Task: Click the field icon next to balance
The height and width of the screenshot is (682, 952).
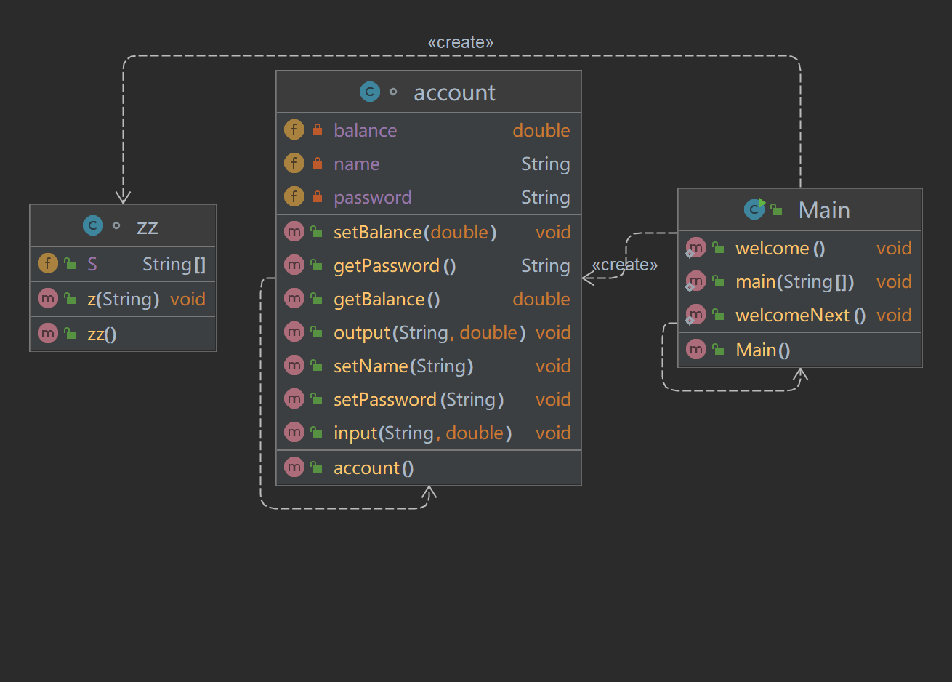Action: point(294,129)
